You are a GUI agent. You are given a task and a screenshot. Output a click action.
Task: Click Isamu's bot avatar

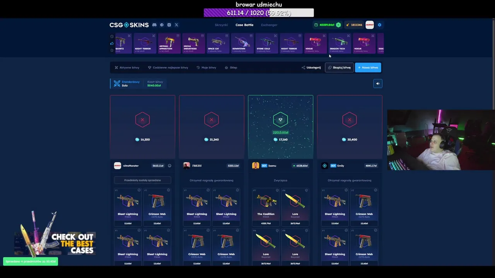pyautogui.click(x=256, y=166)
